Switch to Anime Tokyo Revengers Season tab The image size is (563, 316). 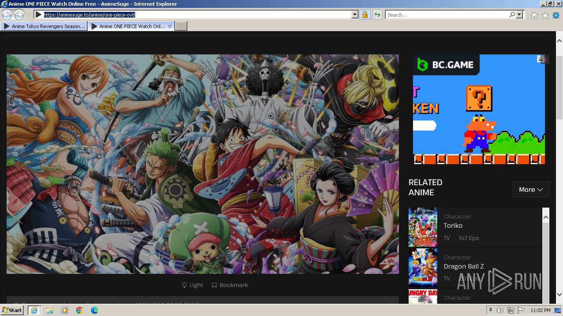(44, 26)
